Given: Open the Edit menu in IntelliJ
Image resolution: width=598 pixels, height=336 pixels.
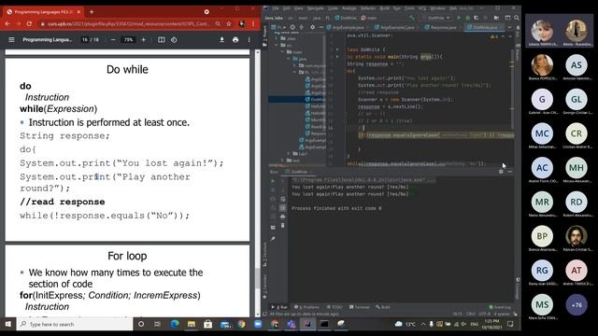Looking at the screenshot, I should pos(286,8).
